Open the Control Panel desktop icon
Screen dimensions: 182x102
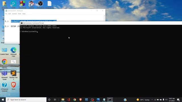5,52
